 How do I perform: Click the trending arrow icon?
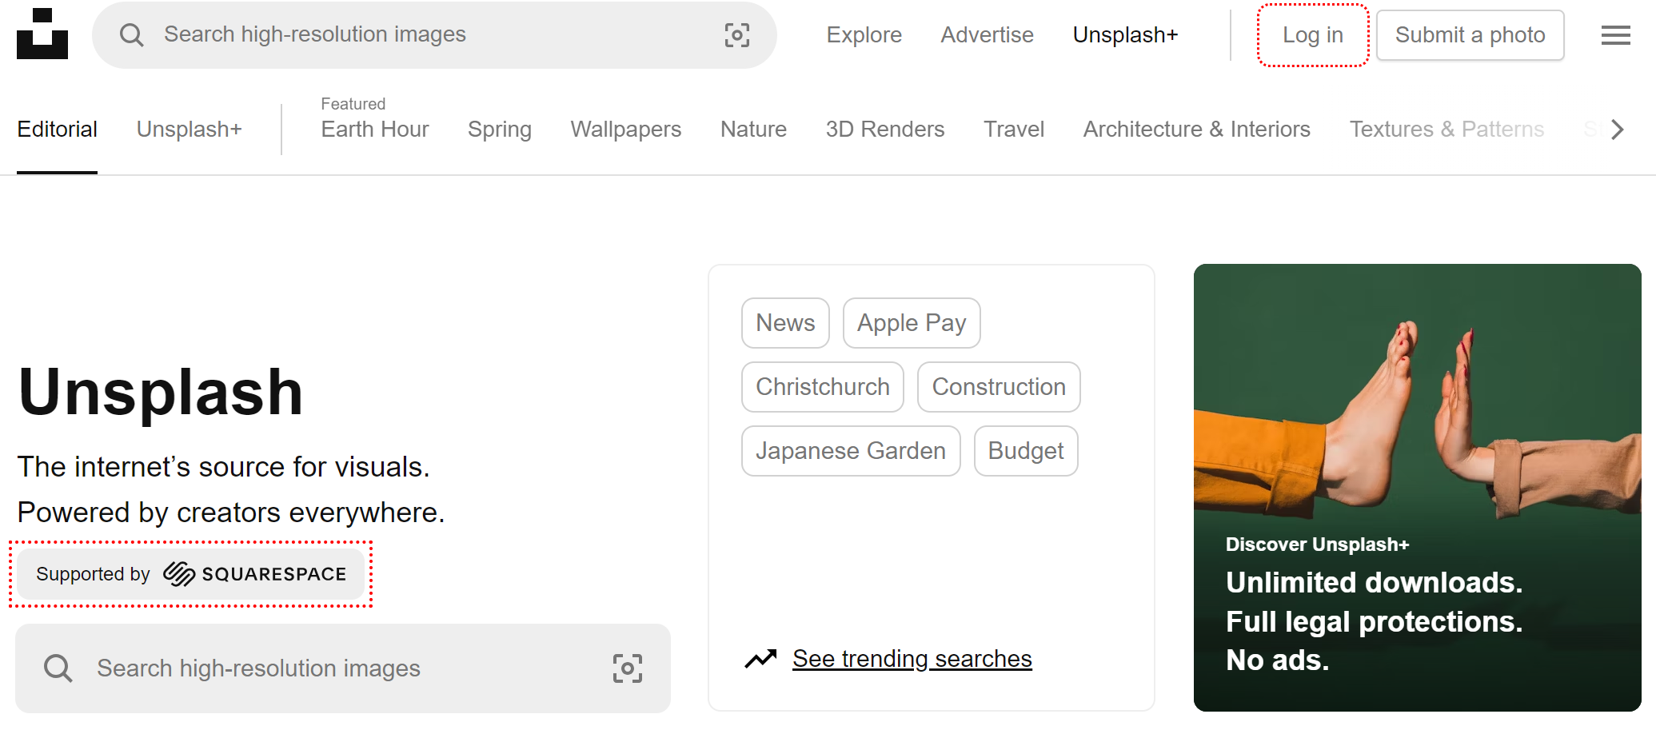[760, 659]
